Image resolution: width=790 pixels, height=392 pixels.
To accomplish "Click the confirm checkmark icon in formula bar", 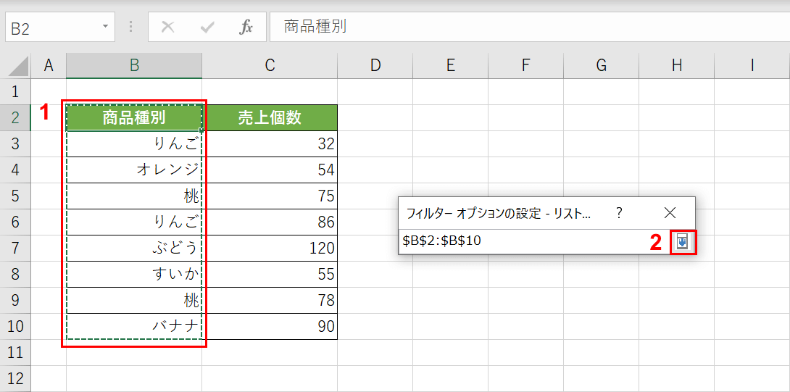I will click(x=207, y=28).
